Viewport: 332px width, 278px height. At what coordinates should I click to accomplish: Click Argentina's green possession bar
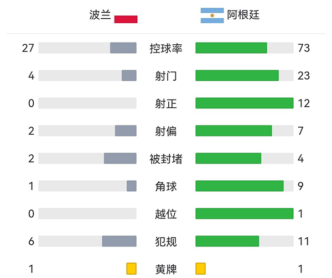click(x=231, y=48)
